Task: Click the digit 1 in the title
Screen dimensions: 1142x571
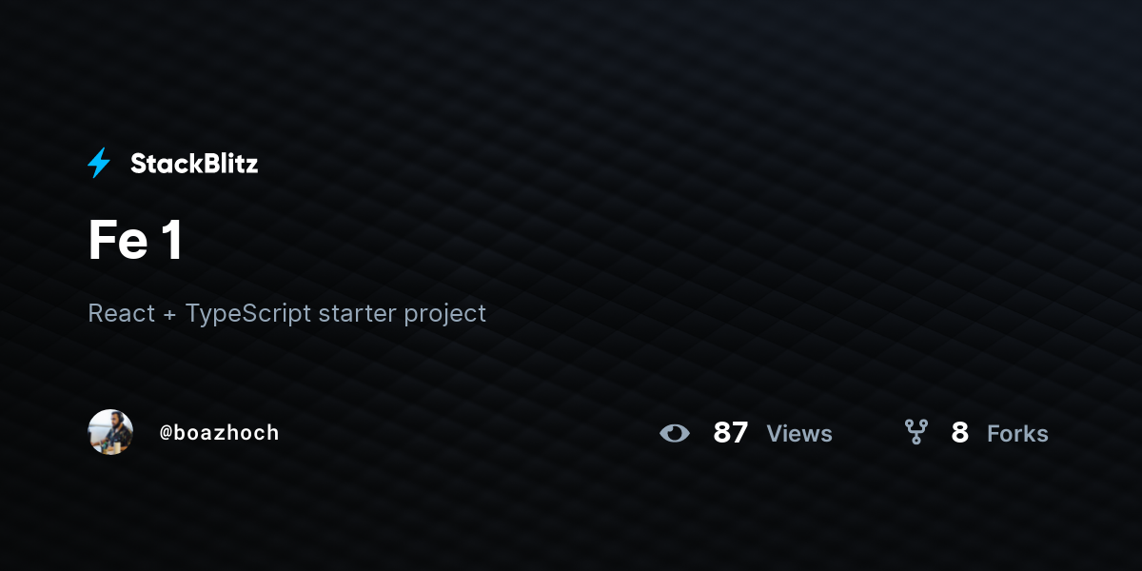Action: pyautogui.click(x=171, y=241)
